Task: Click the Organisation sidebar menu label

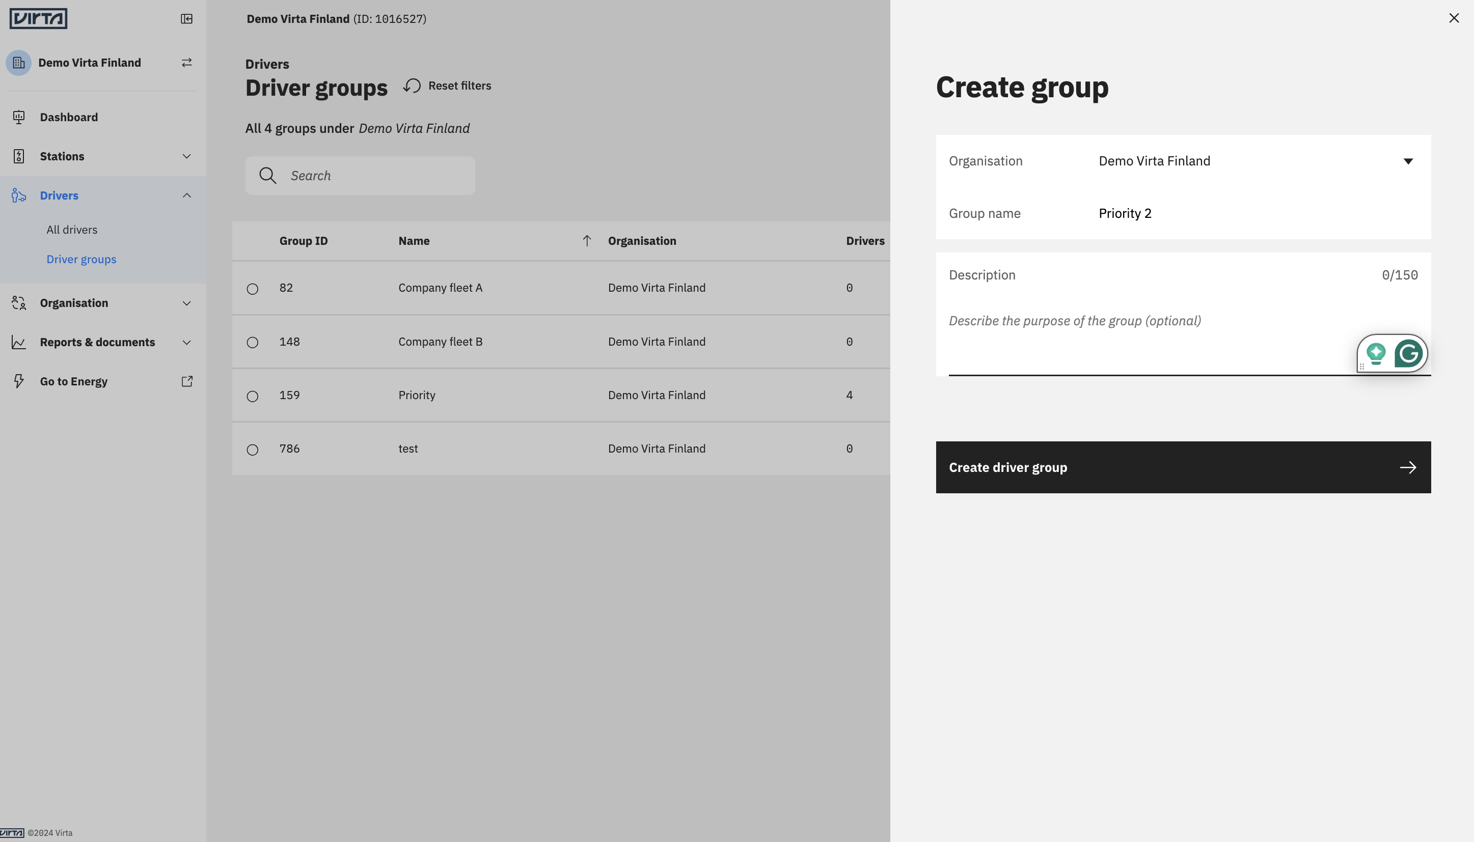Action: pyautogui.click(x=73, y=303)
